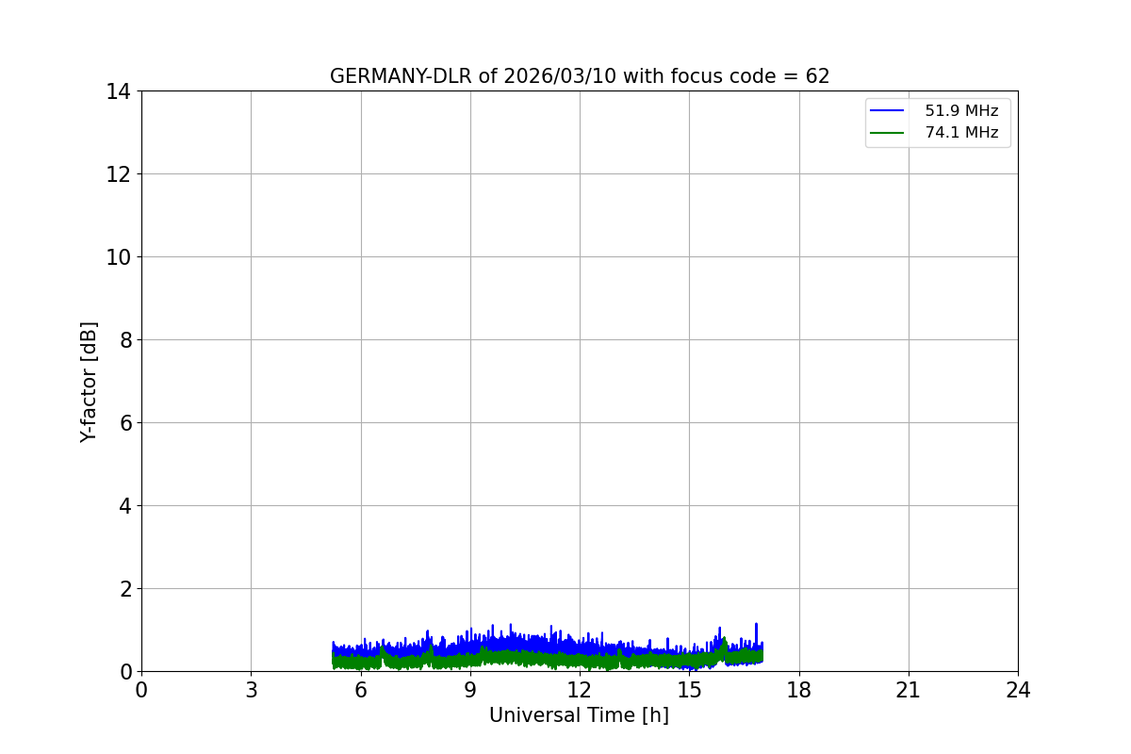Image resolution: width=1131 pixels, height=754 pixels.
Task: Click the blue line sample in the legend
Action: click(x=888, y=111)
